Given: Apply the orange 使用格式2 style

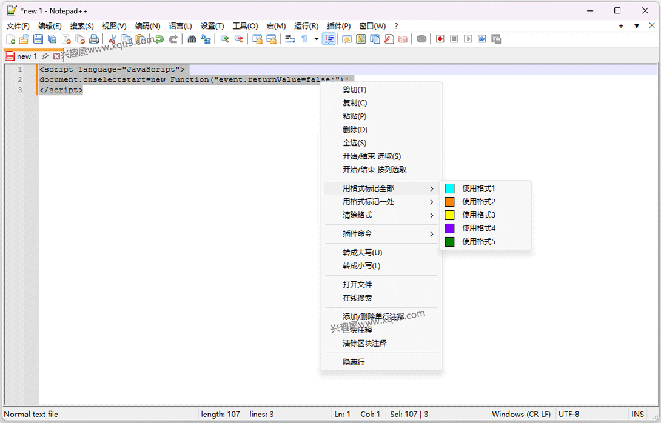Looking at the screenshot, I should pos(486,202).
